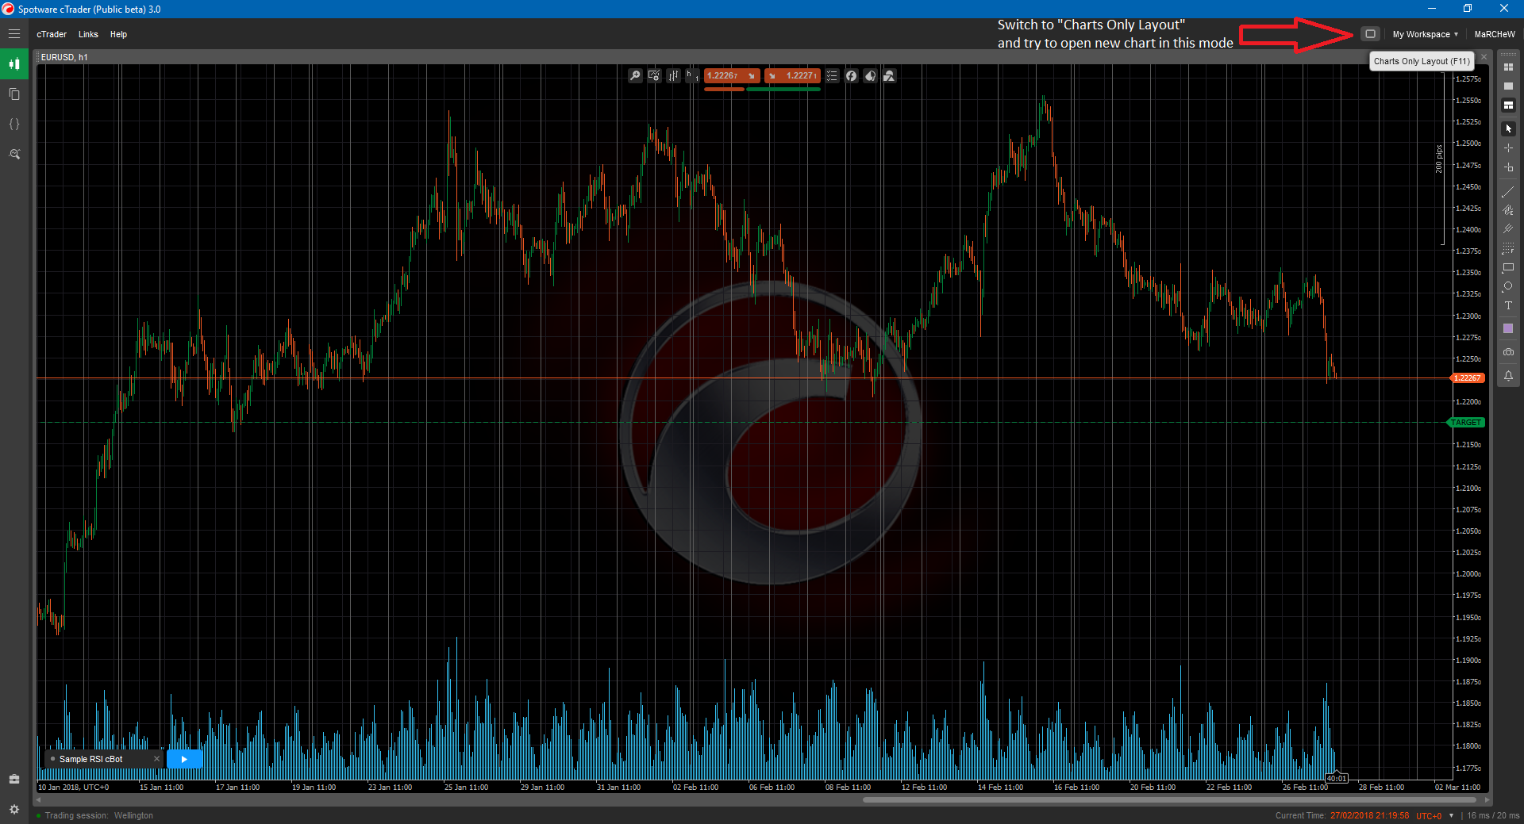Click the buy button 1.22271
The width and height of the screenshot is (1524, 824).
792,76
